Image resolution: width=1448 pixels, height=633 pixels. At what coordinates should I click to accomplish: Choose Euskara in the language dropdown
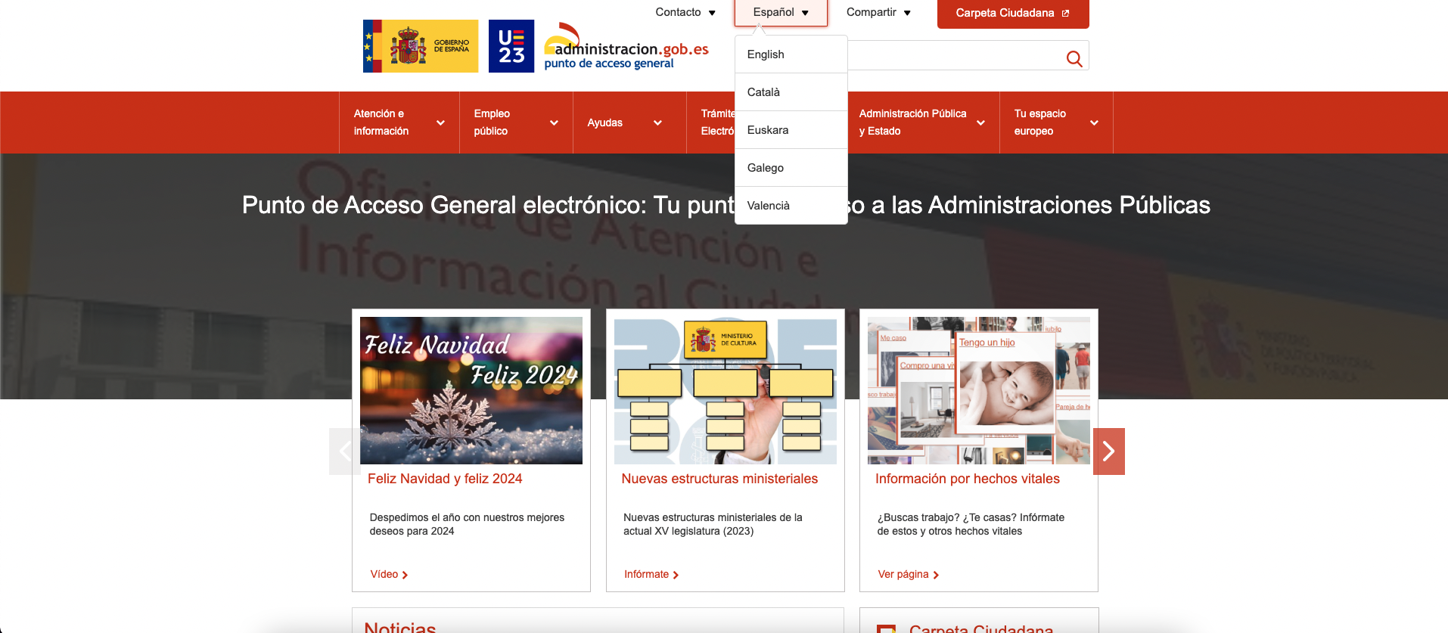767,130
